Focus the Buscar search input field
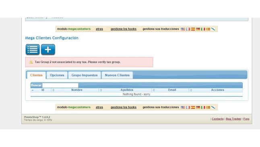Image resolution: width=260 pixels, height=147 pixels. point(60,85)
